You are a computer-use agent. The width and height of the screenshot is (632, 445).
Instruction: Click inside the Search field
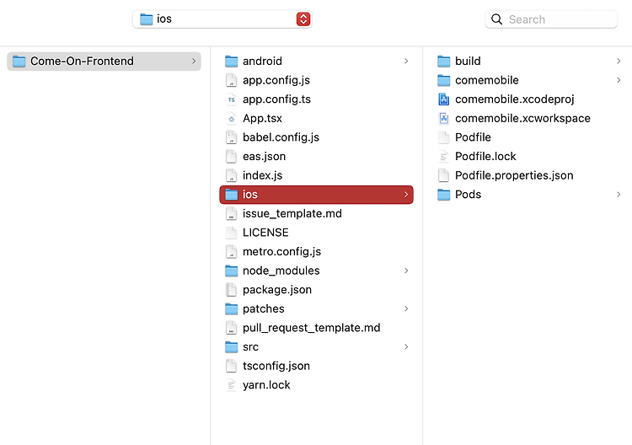(551, 19)
